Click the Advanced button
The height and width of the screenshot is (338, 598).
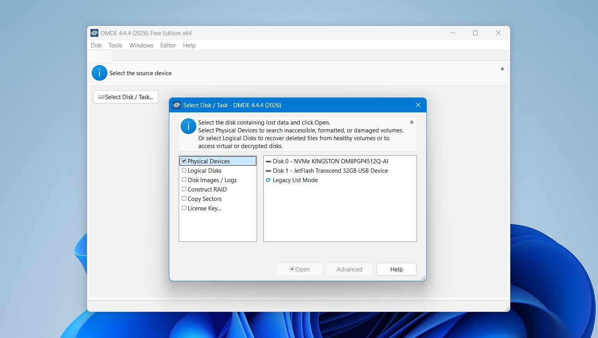[x=350, y=269]
